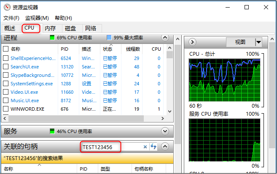
Task: Maximize the 资源监视器 window
Action: pos(247,7)
